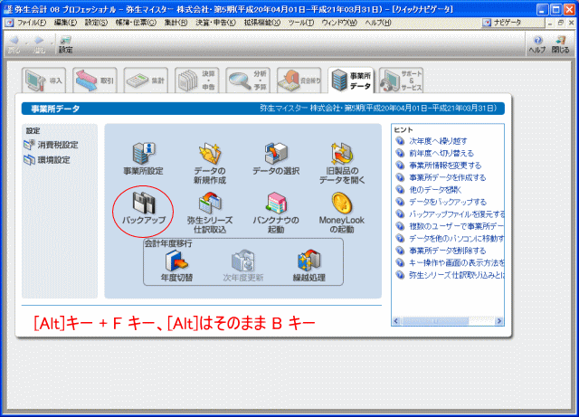Minimize the inner Quick Navigator window
This screenshot has width=579, height=417.
tap(550, 23)
